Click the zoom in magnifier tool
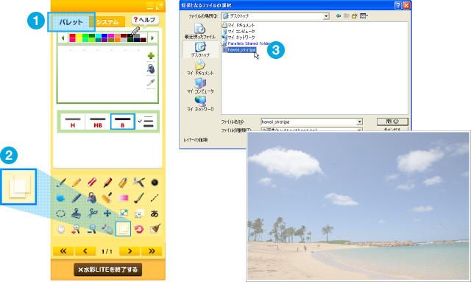Screen dimensions: 471x282 pyautogui.click(x=77, y=229)
